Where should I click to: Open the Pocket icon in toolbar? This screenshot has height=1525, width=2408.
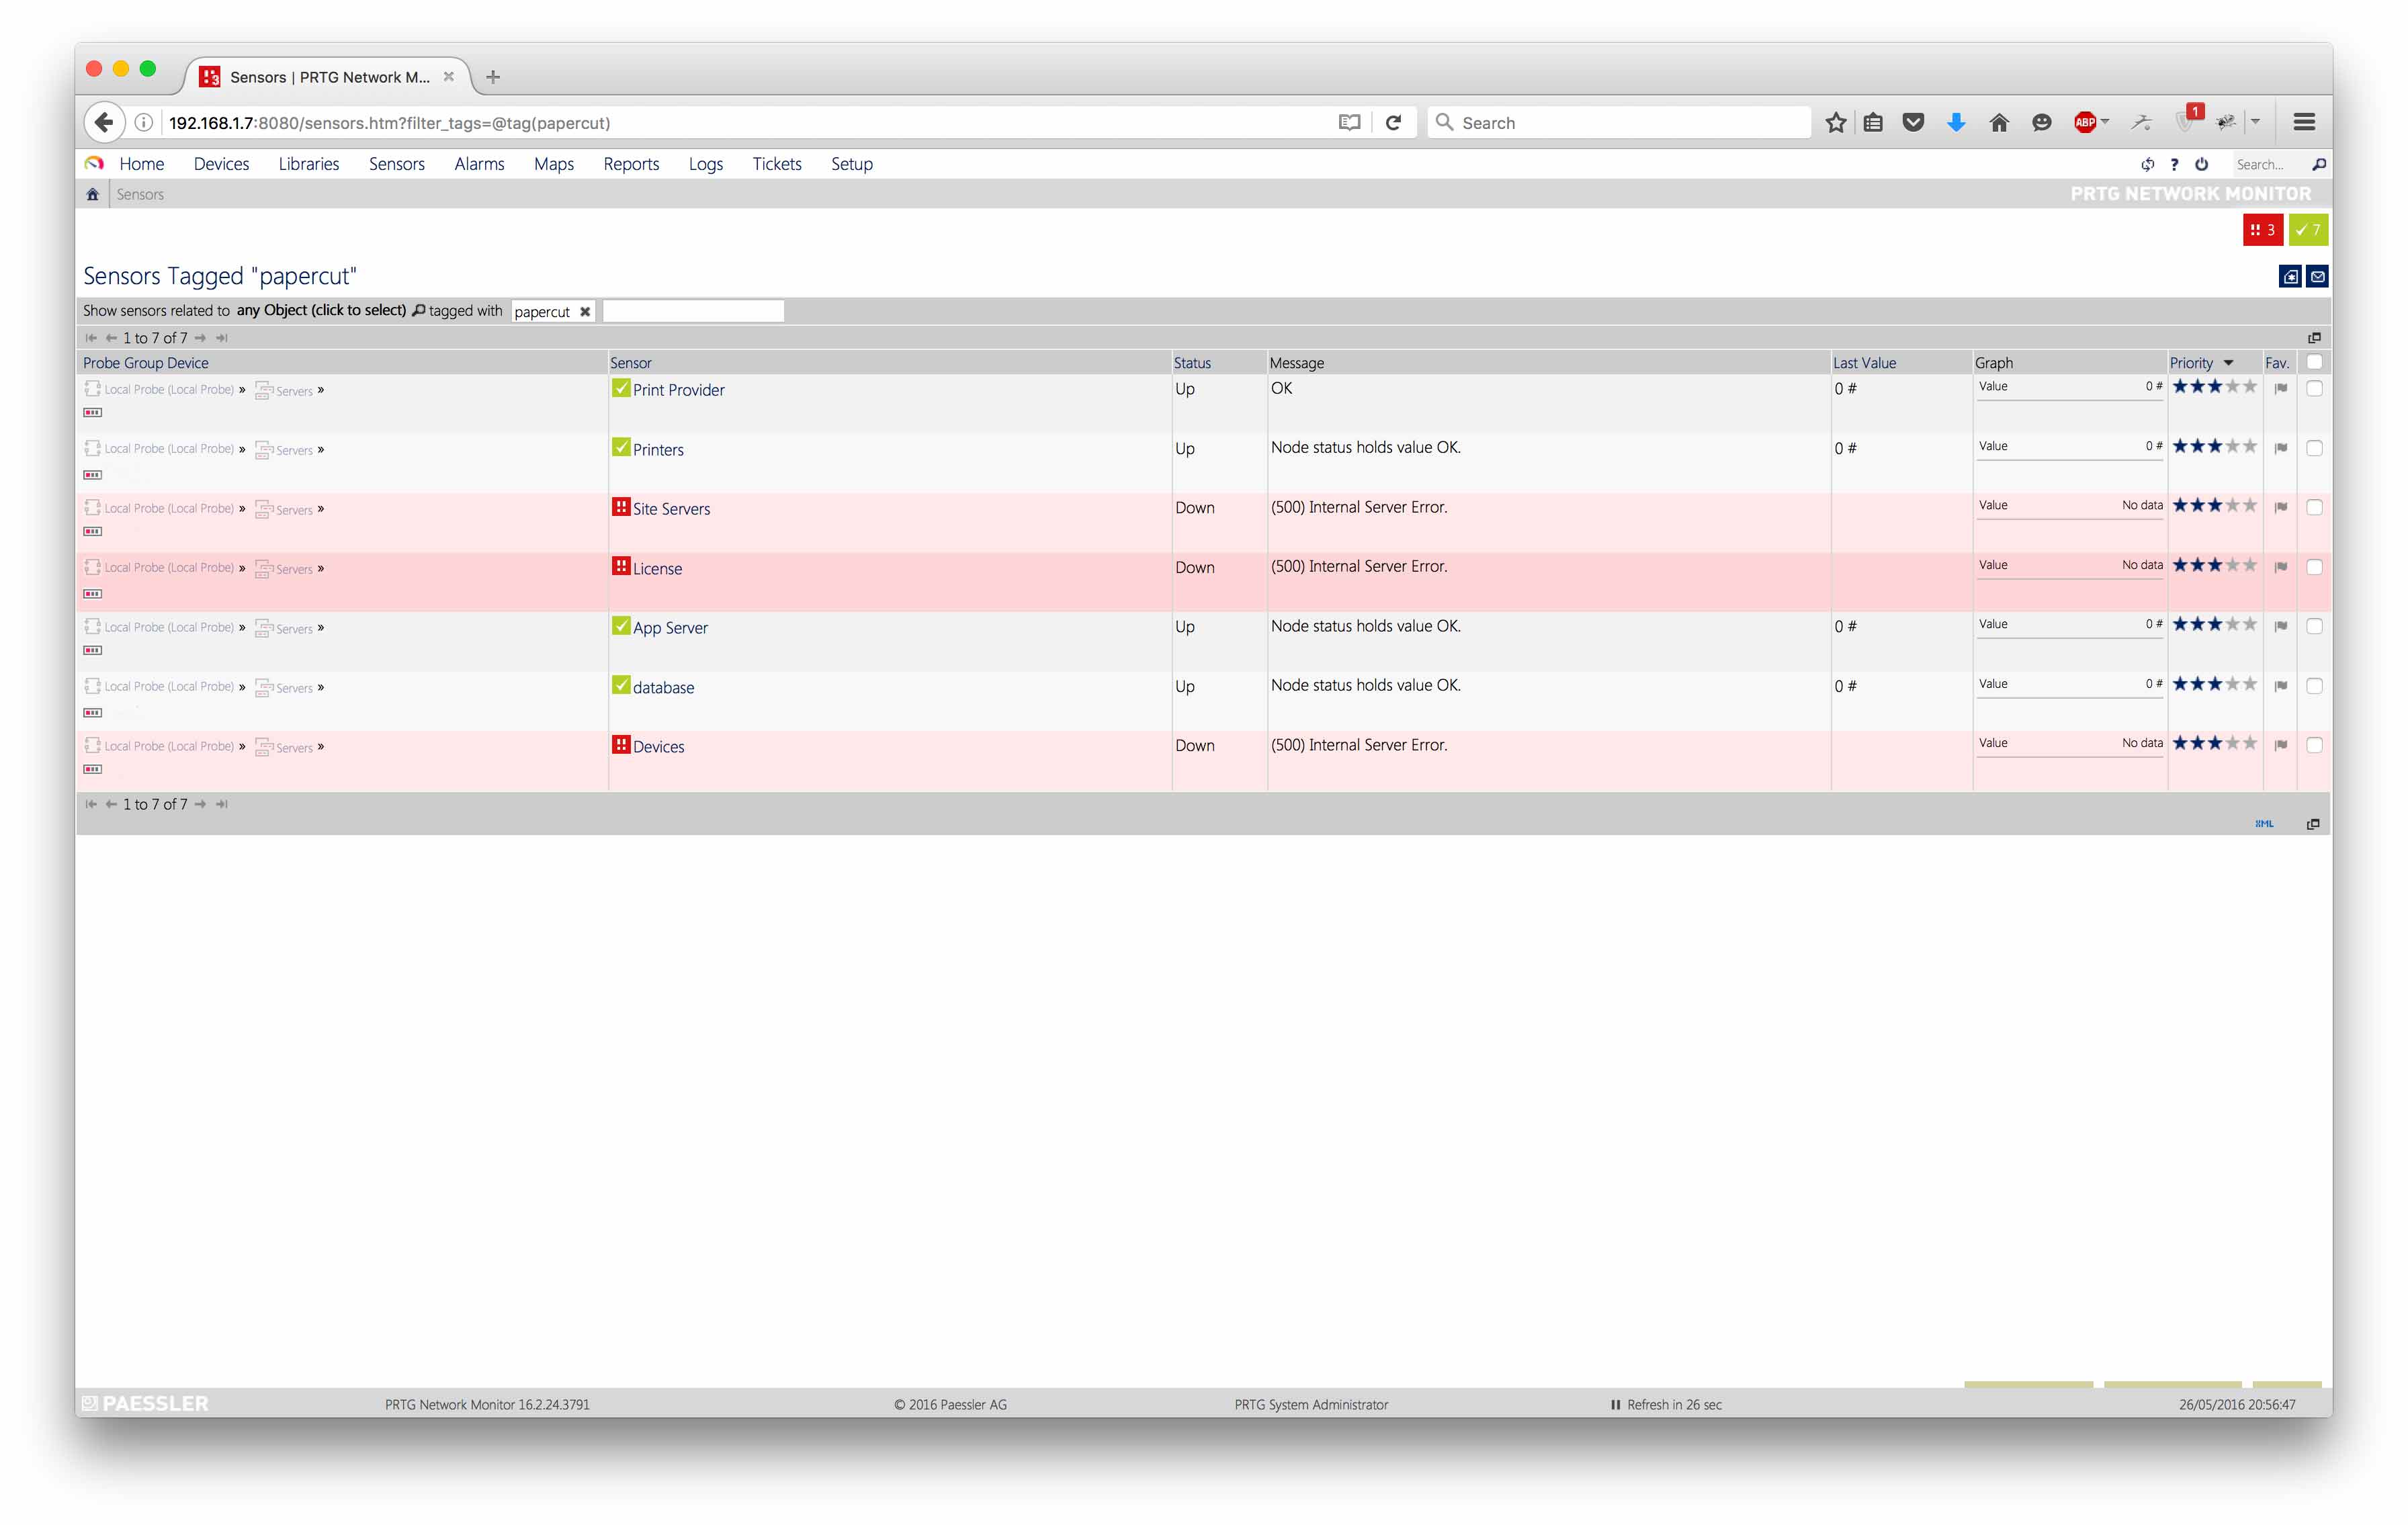pos(1913,122)
